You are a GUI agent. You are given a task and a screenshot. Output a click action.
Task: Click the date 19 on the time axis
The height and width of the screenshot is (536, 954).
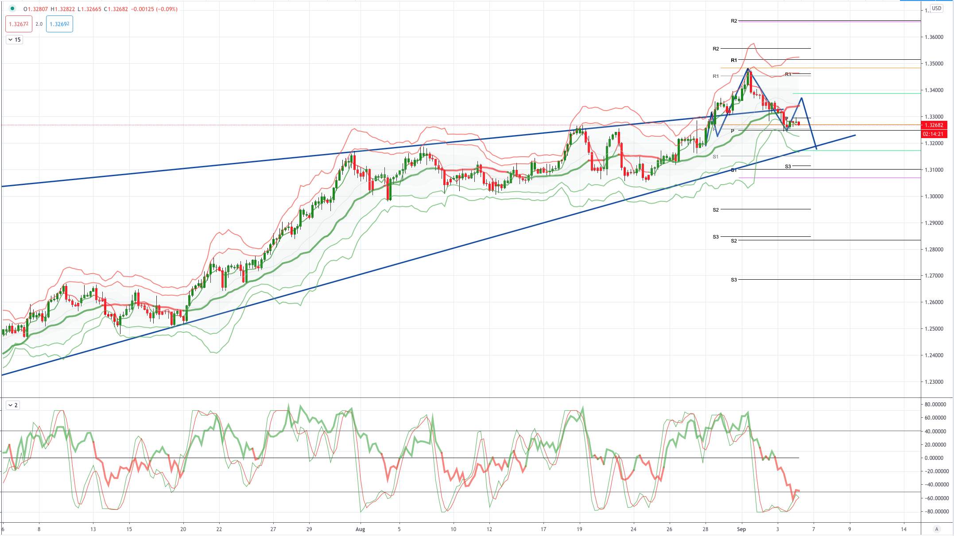click(579, 529)
